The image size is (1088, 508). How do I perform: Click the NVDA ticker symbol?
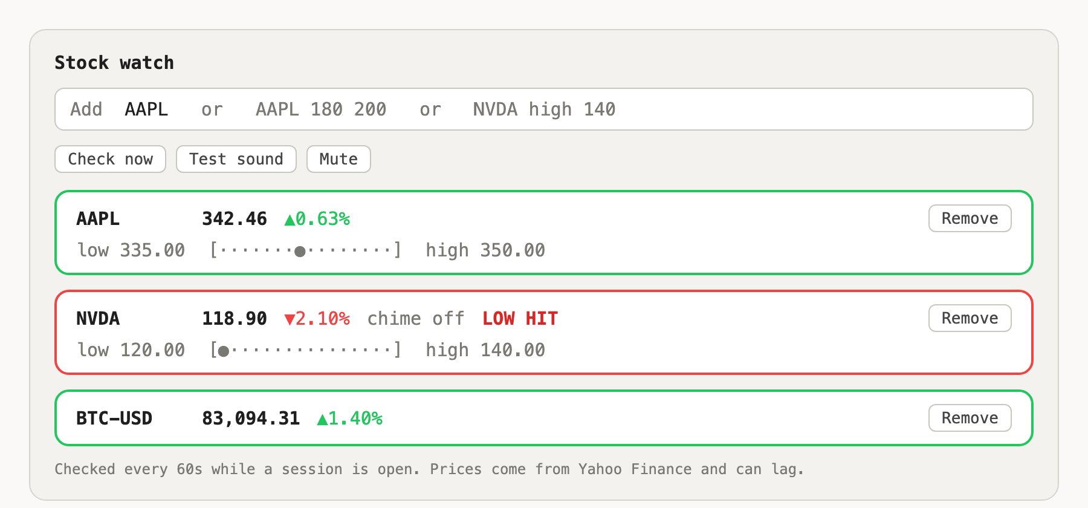coord(98,318)
